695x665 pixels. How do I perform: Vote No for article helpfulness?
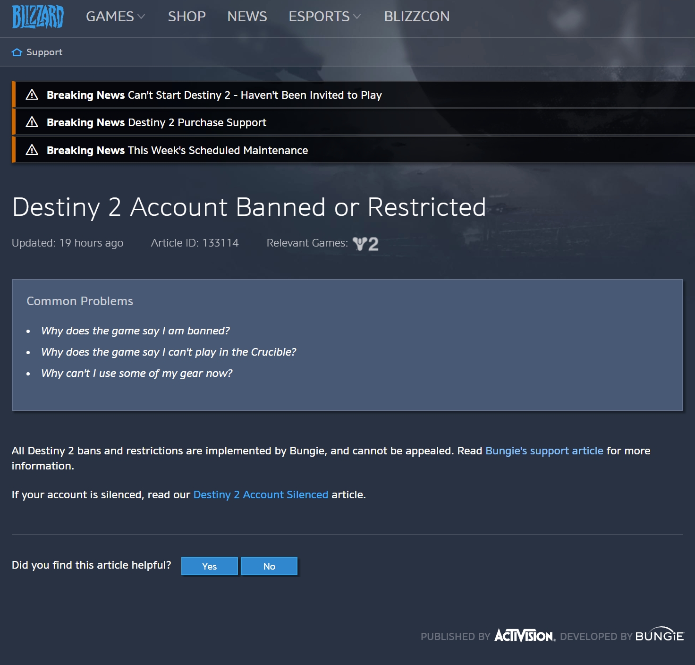[x=269, y=566]
